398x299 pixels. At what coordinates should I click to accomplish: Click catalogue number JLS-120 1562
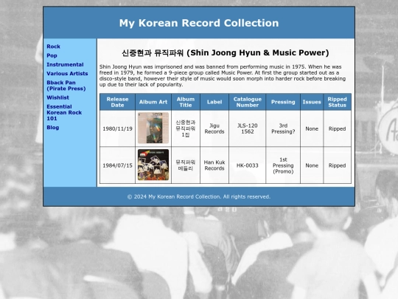pyautogui.click(x=248, y=128)
